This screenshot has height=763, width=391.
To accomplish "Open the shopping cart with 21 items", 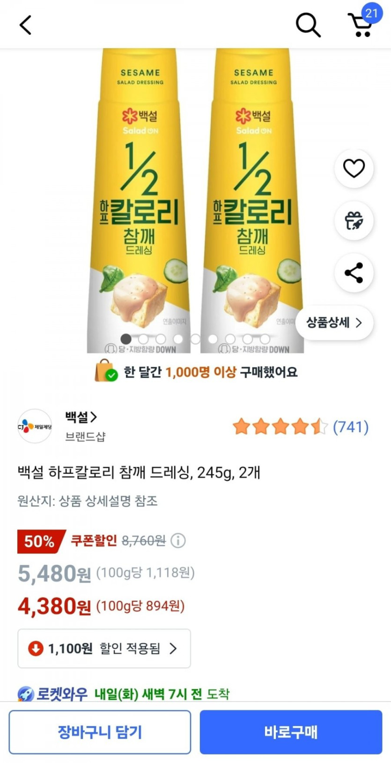I will point(361,24).
